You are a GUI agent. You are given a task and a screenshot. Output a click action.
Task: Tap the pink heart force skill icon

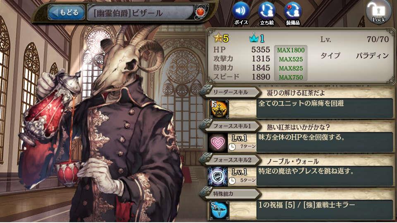(x=218, y=143)
